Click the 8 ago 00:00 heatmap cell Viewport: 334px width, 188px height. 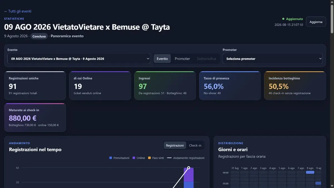pyautogui.click(x=310, y=172)
